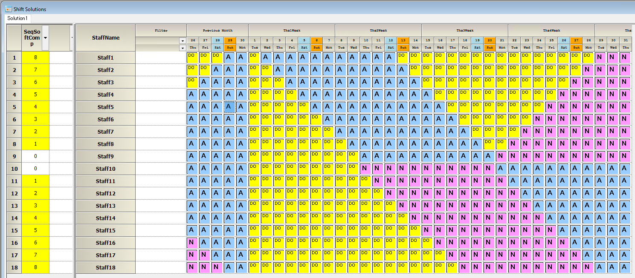Select Staff1's DO cell on Tuesday 1

click(x=255, y=57)
